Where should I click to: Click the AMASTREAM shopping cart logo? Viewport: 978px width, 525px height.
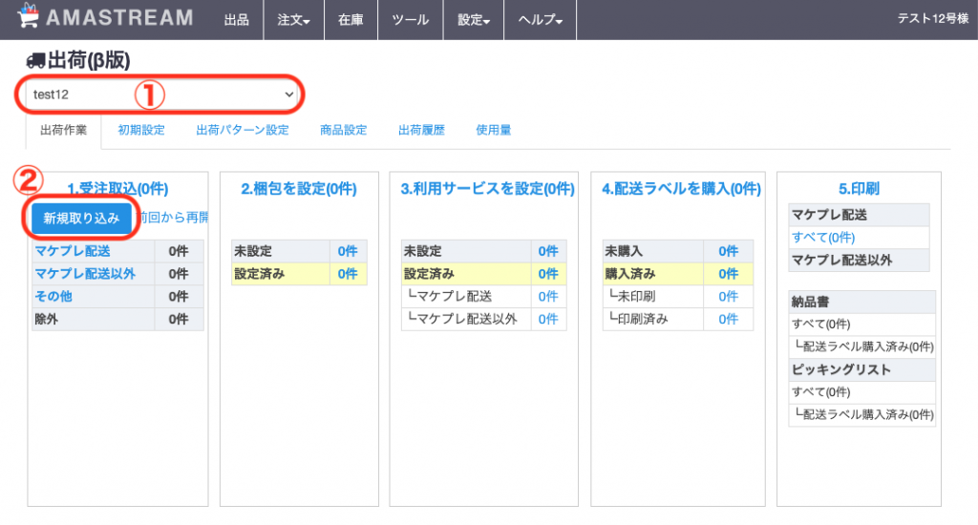tap(105, 17)
